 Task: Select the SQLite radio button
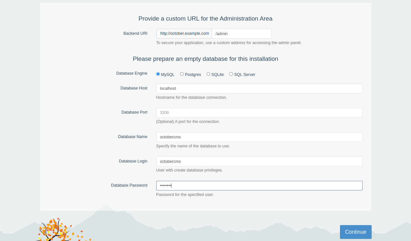(208, 74)
